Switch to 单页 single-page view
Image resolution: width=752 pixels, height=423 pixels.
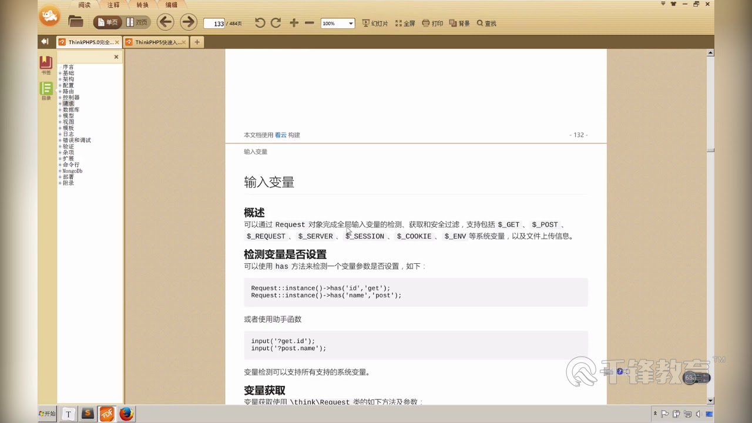[x=108, y=23]
